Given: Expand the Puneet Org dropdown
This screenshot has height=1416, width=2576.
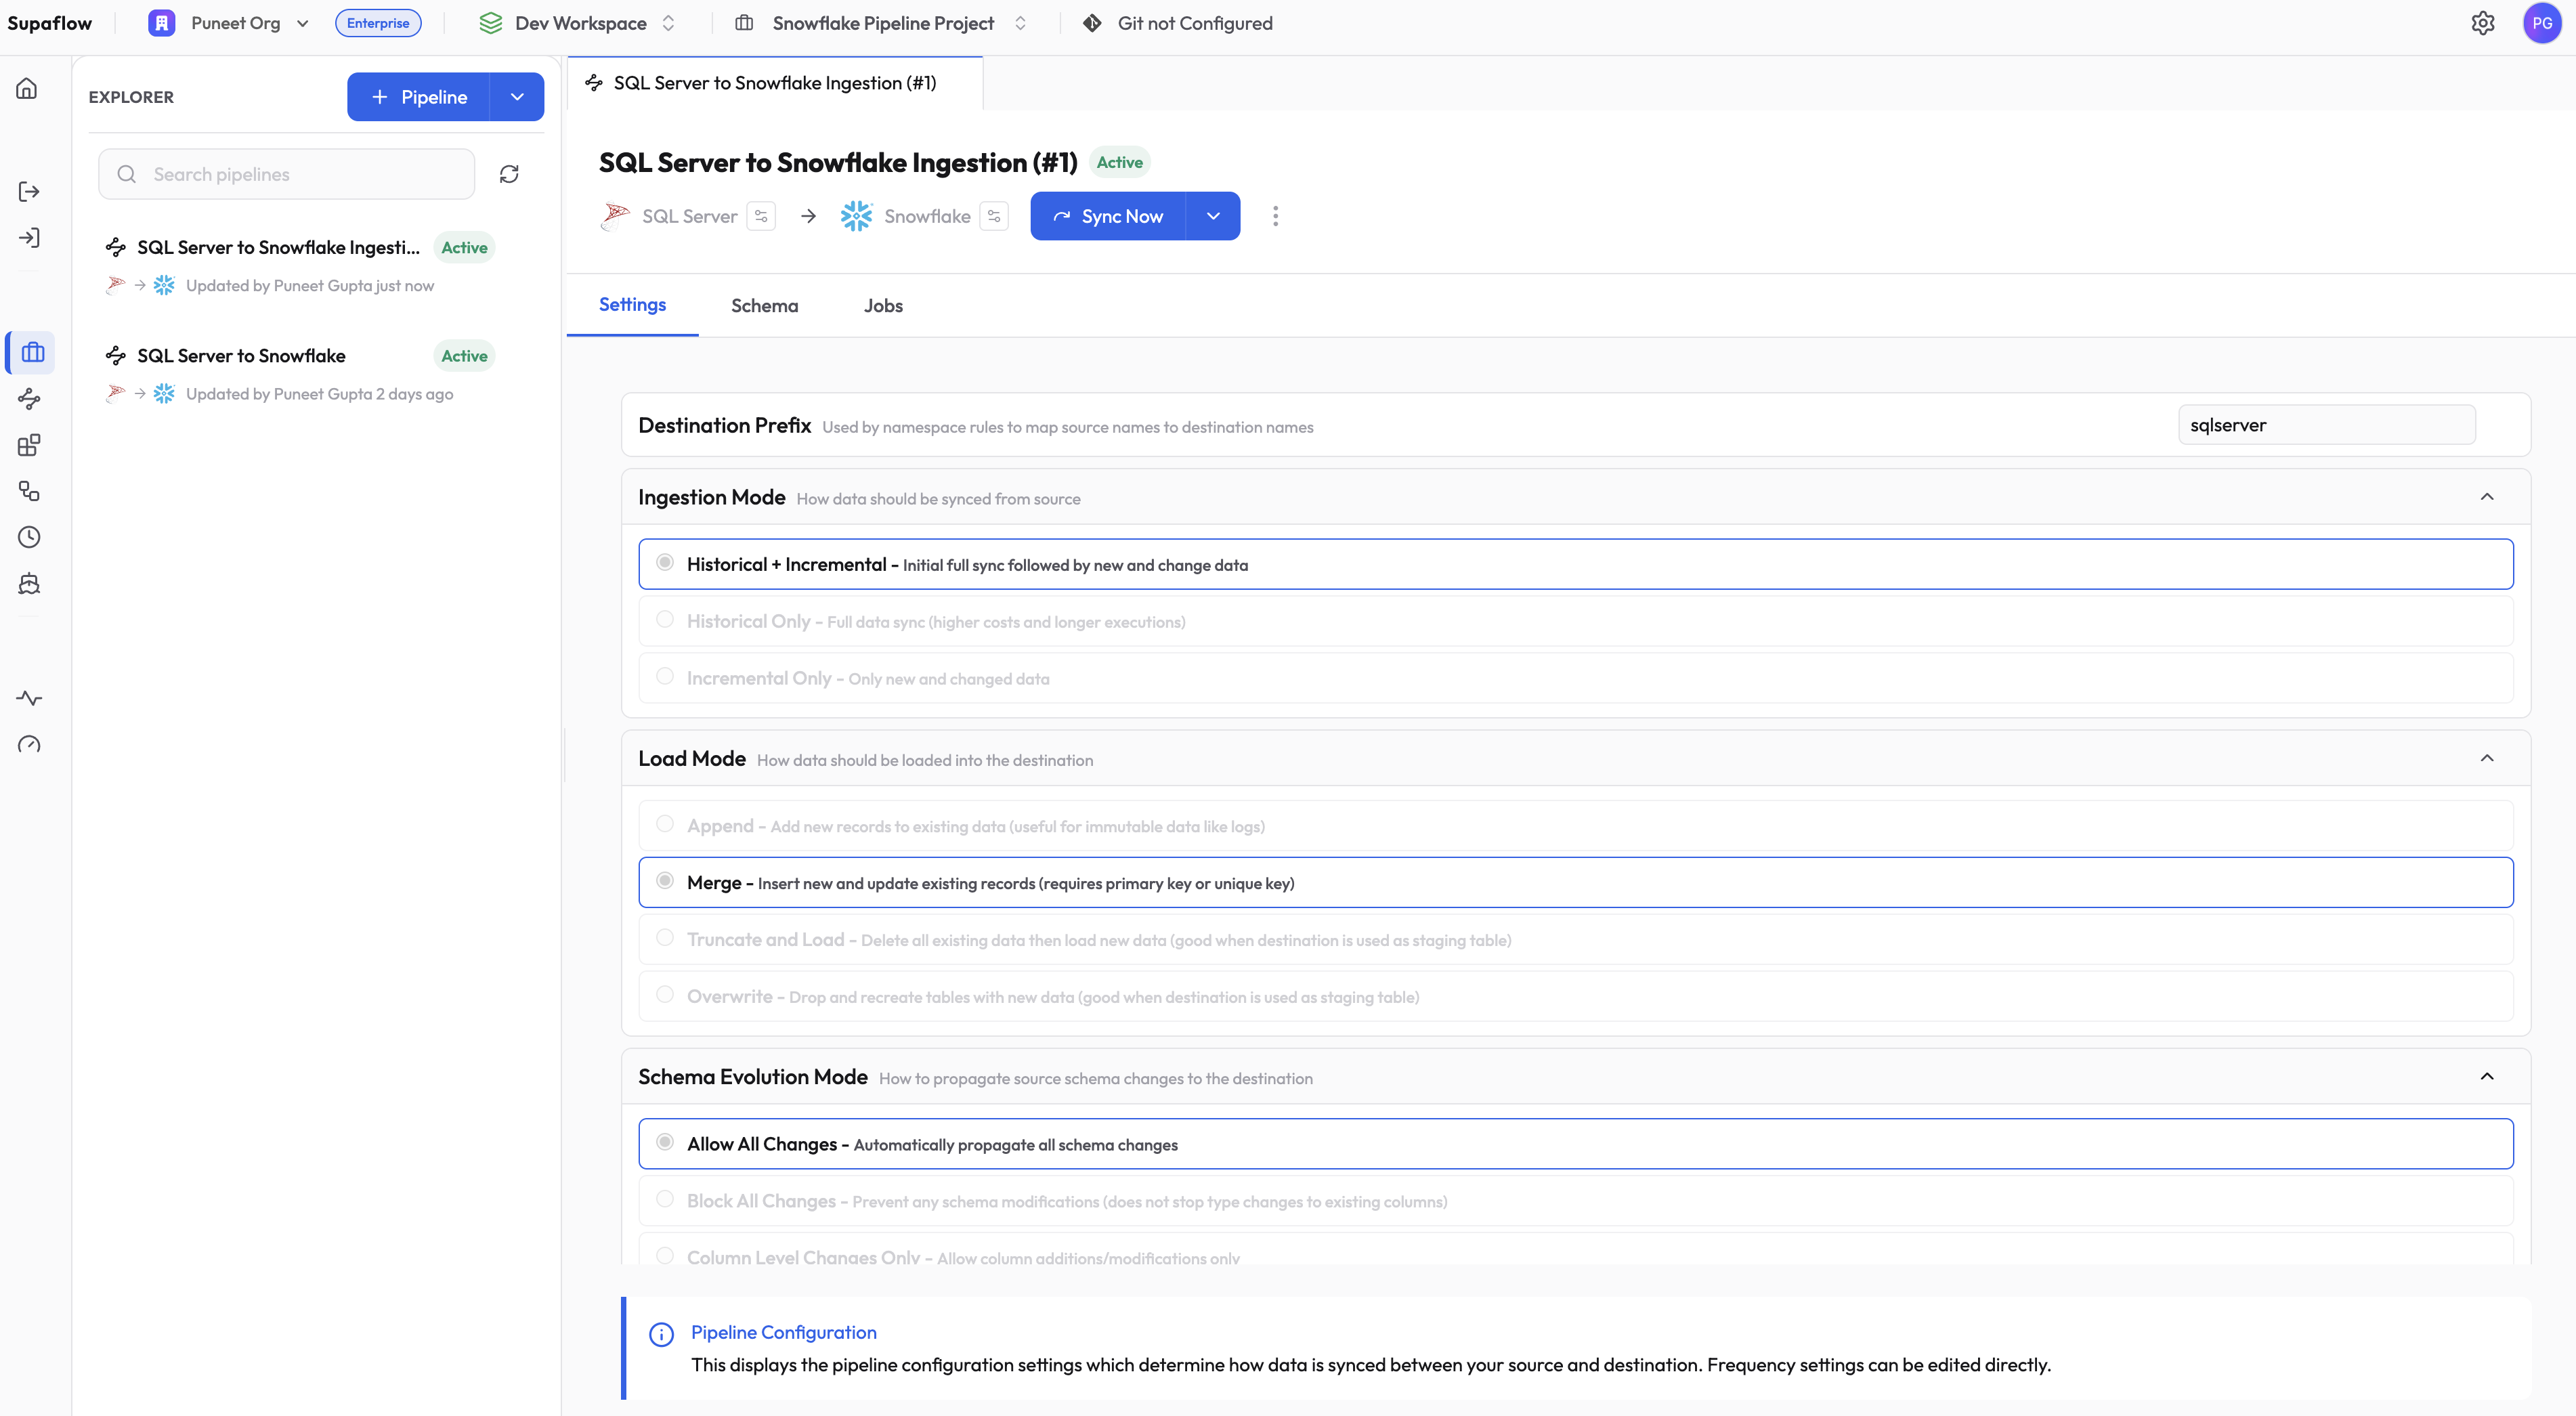Looking at the screenshot, I should coord(302,23).
